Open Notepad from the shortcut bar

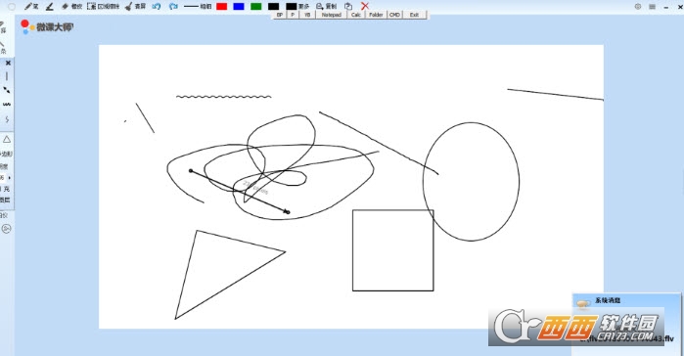coord(331,15)
